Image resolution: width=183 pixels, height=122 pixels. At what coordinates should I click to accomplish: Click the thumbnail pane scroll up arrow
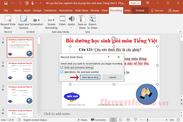coord(39,36)
